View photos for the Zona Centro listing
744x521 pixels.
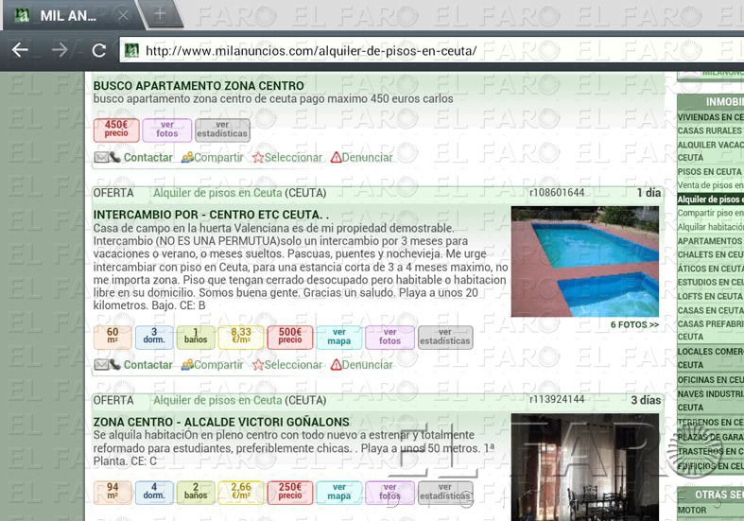click(389, 493)
